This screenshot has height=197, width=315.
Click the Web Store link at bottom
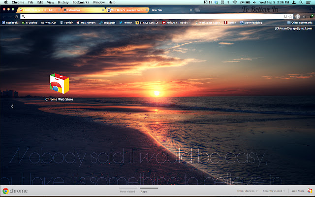298,191
